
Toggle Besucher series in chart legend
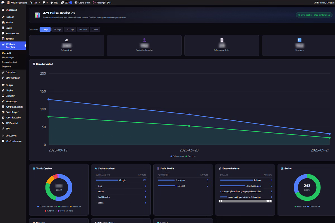click(x=191, y=156)
